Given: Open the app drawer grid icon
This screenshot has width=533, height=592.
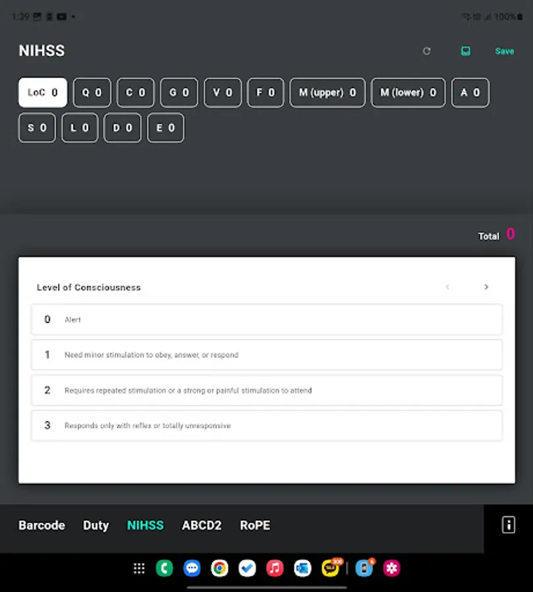Looking at the screenshot, I should coord(139,568).
